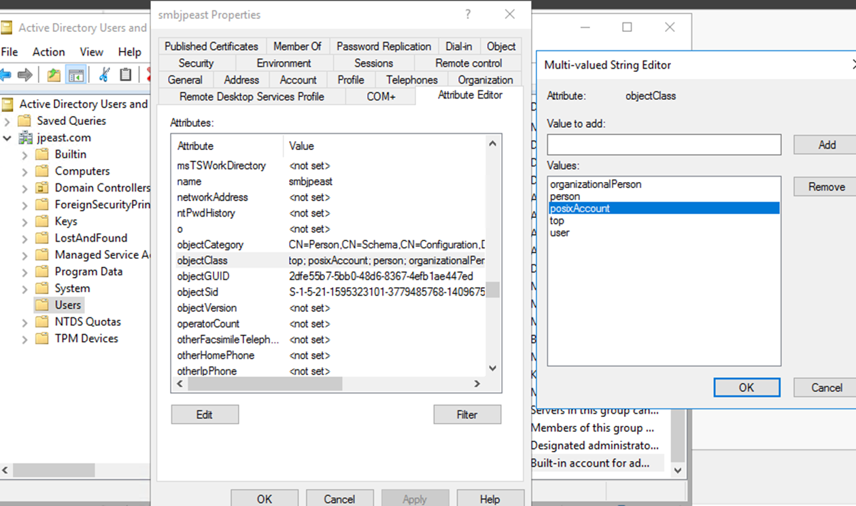This screenshot has height=506, width=856.
Task: Expand the System container
Action: [x=24, y=289]
